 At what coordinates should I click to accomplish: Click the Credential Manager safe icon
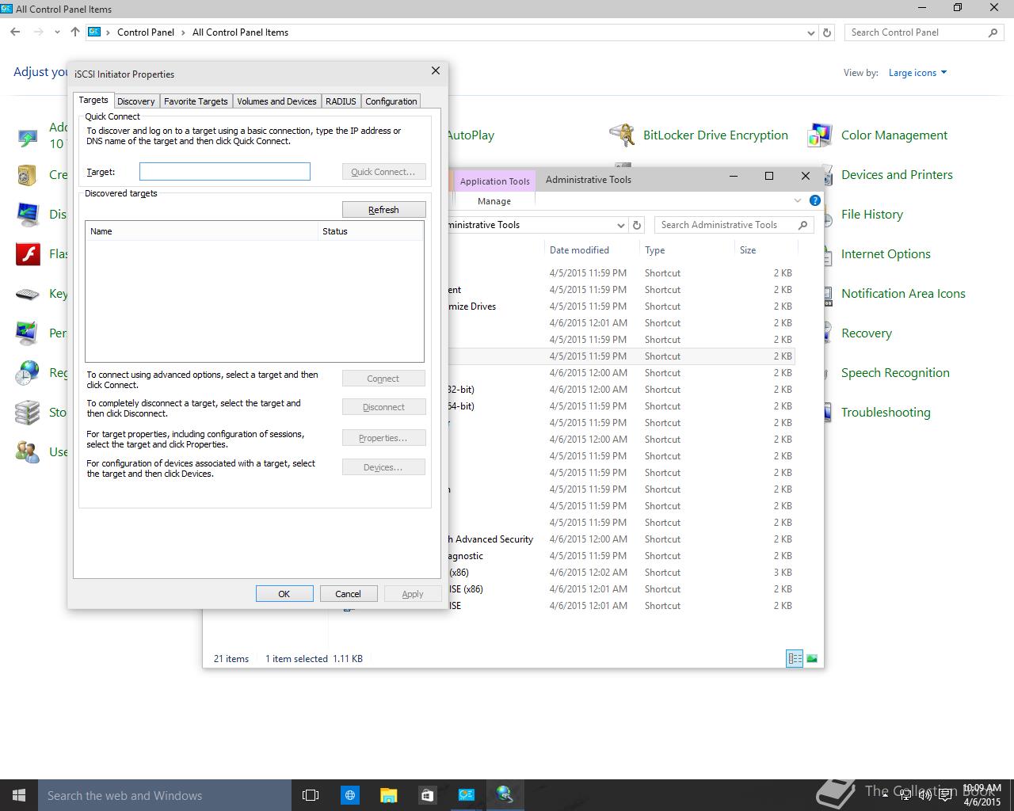(x=28, y=175)
